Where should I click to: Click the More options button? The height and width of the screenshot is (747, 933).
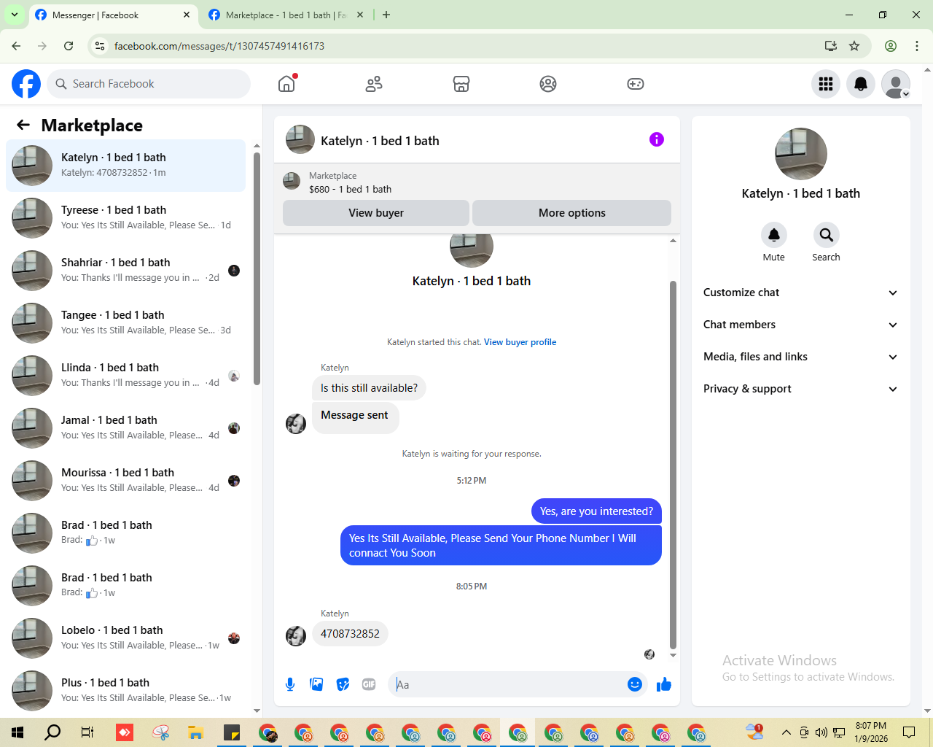pos(572,213)
